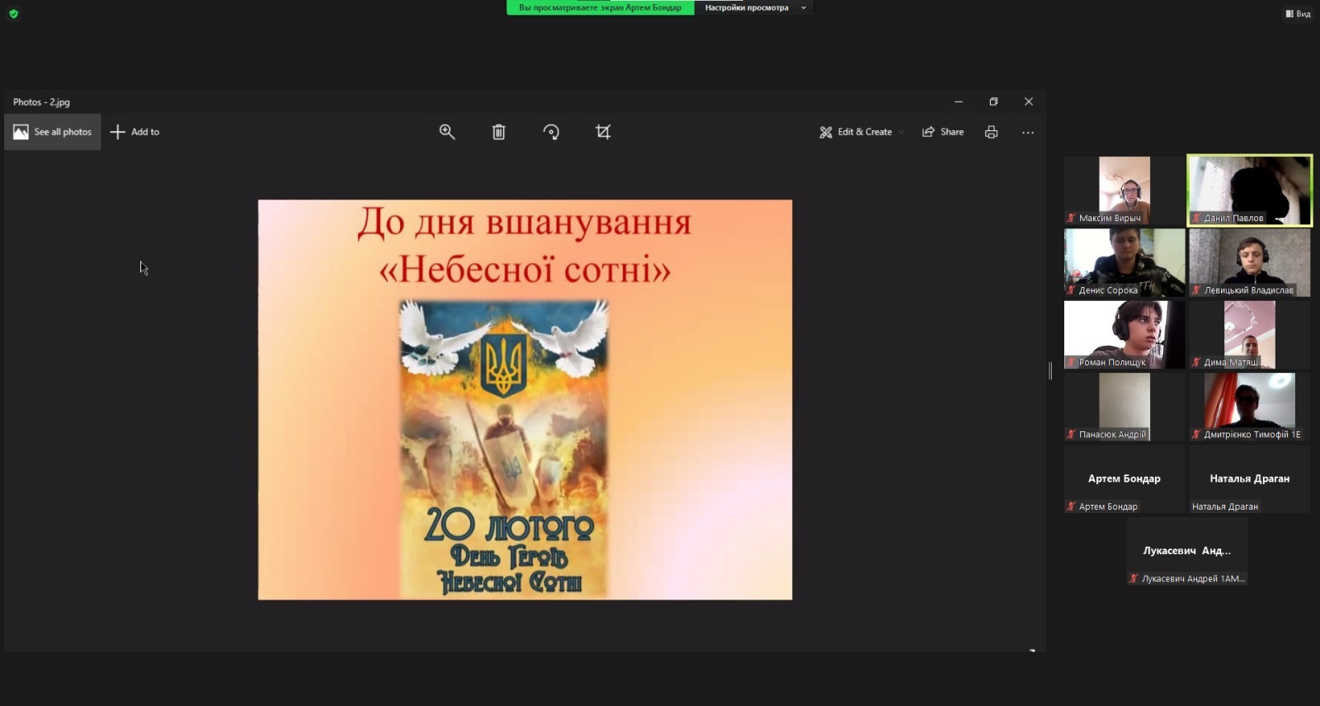Select Дмитрієнко Тимофій video tile
Viewport: 1320px width, 706px height.
click(x=1250, y=407)
